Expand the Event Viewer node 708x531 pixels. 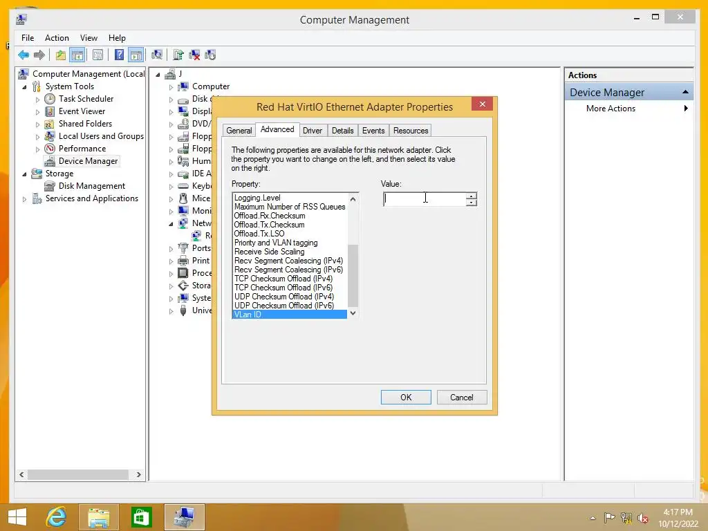37,111
